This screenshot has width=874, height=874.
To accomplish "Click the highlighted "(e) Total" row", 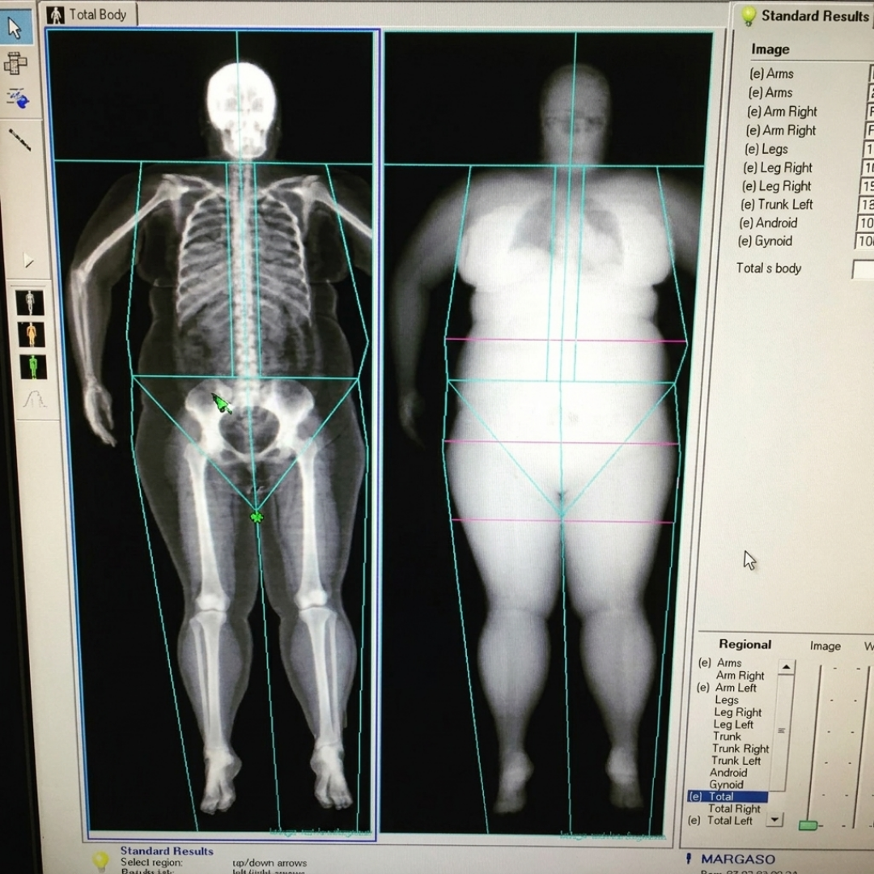I will pos(728,796).
